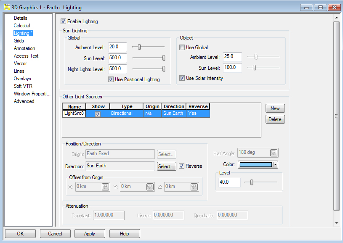The height and width of the screenshot is (243, 343).
Task: Click the Z offset unit icon
Action: click(193, 186)
